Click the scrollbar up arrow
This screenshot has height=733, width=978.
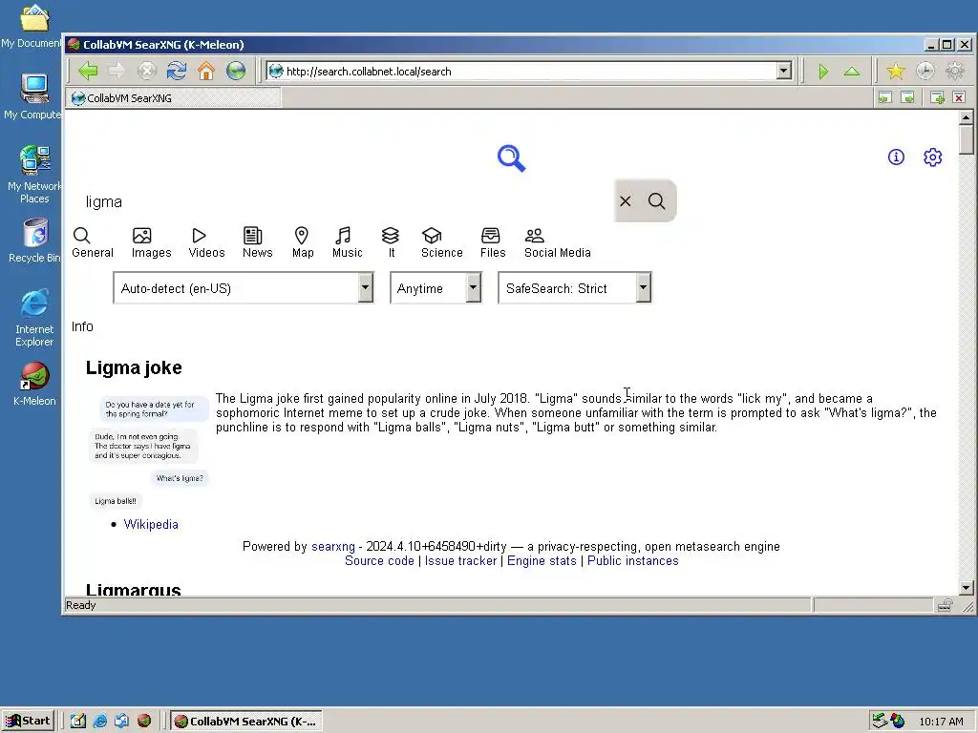pyautogui.click(x=967, y=117)
